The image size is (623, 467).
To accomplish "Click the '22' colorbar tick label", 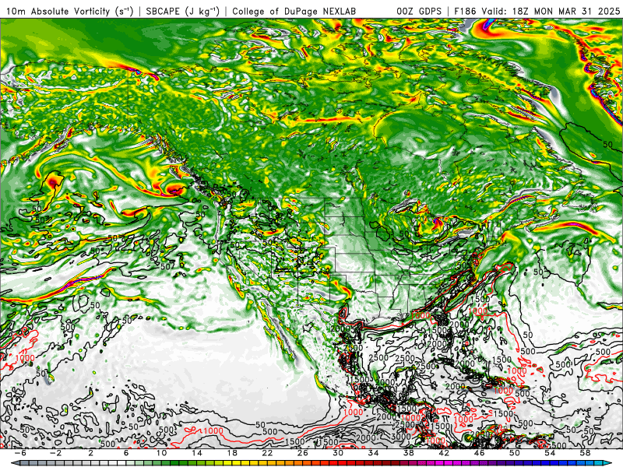I will pyautogui.click(x=267, y=453).
